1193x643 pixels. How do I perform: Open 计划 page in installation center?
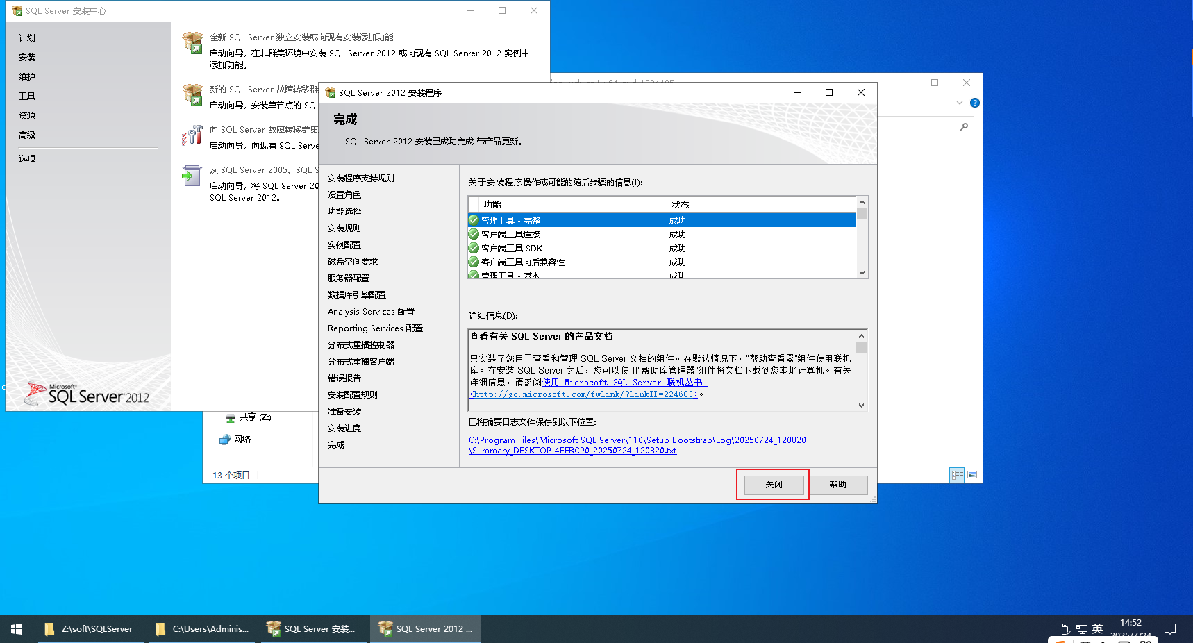(27, 38)
